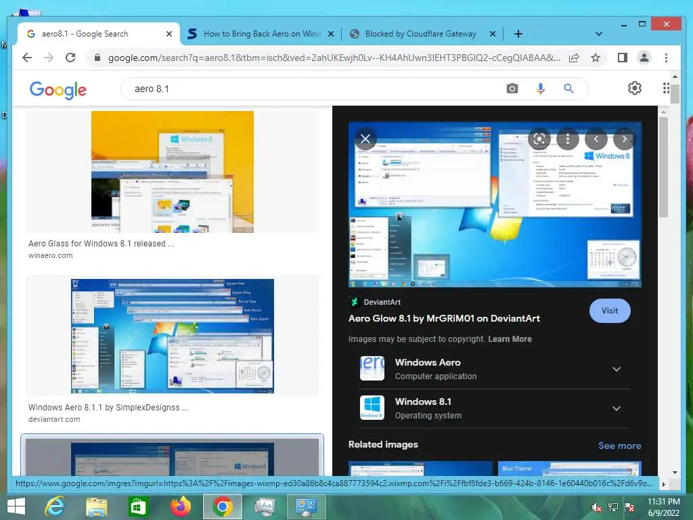The height and width of the screenshot is (520, 693).
Task: Click the Google logo
Action: coord(58,90)
